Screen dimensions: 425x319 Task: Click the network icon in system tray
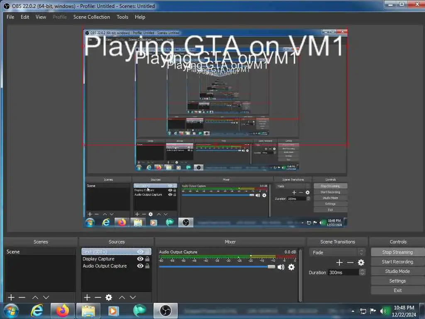pyautogui.click(x=363, y=311)
